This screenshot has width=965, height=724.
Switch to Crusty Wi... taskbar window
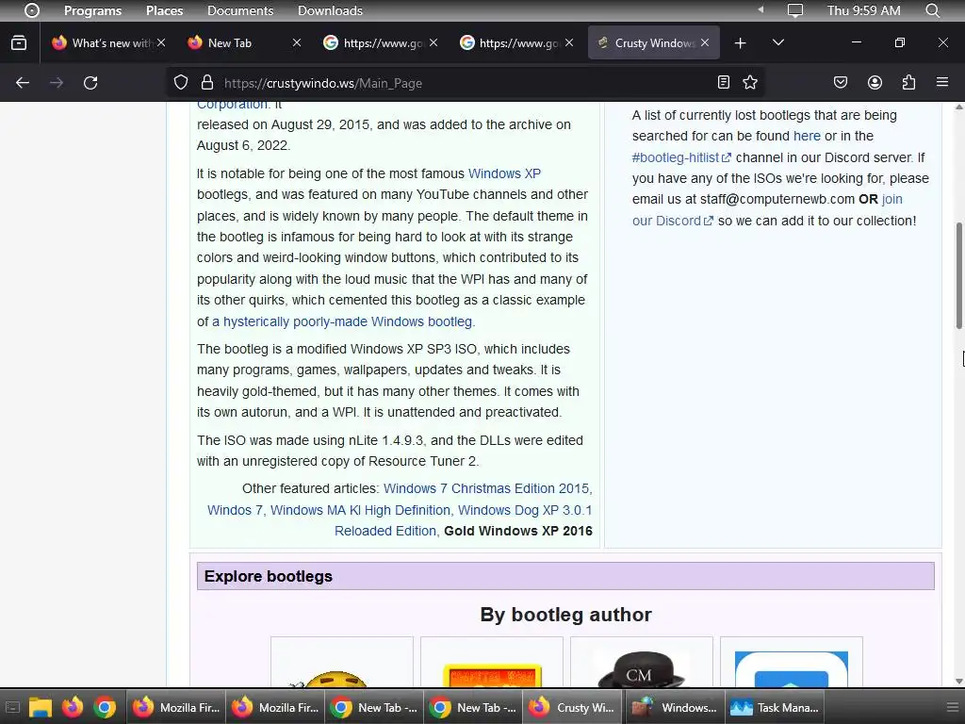pyautogui.click(x=572, y=707)
